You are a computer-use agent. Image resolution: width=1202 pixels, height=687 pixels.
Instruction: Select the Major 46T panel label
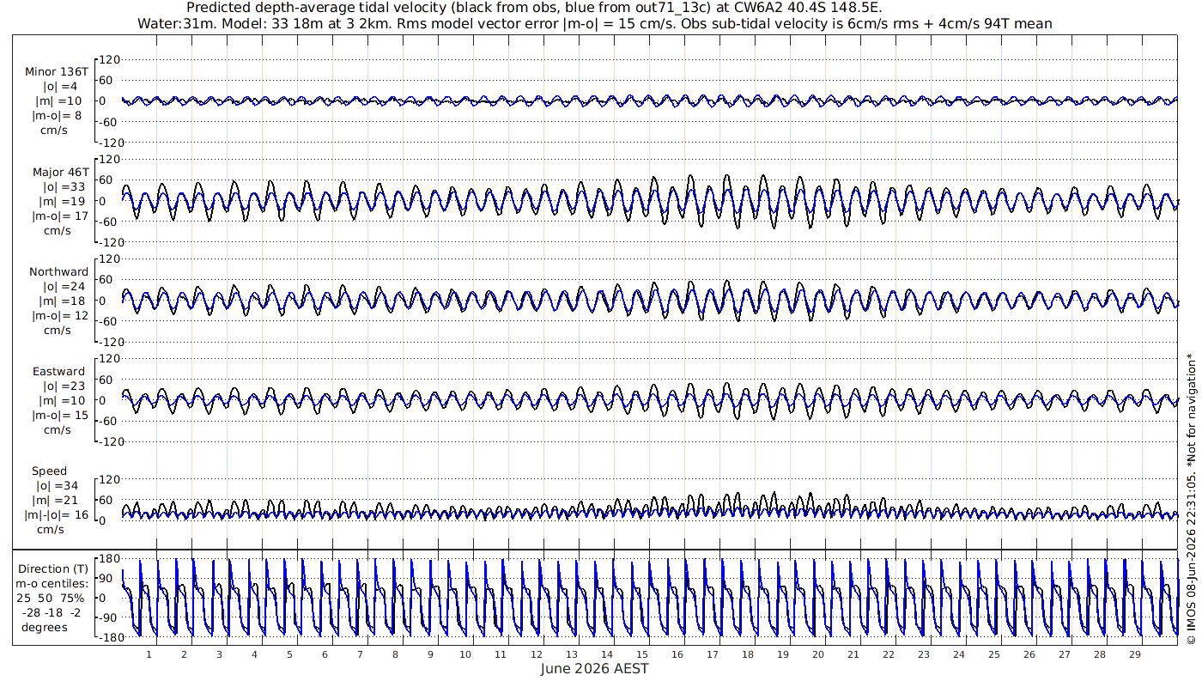[59, 172]
